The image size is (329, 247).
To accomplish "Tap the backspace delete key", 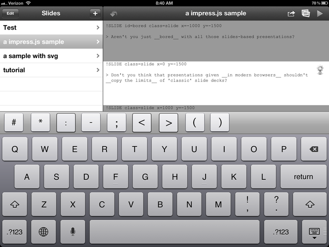I will click(x=314, y=149).
